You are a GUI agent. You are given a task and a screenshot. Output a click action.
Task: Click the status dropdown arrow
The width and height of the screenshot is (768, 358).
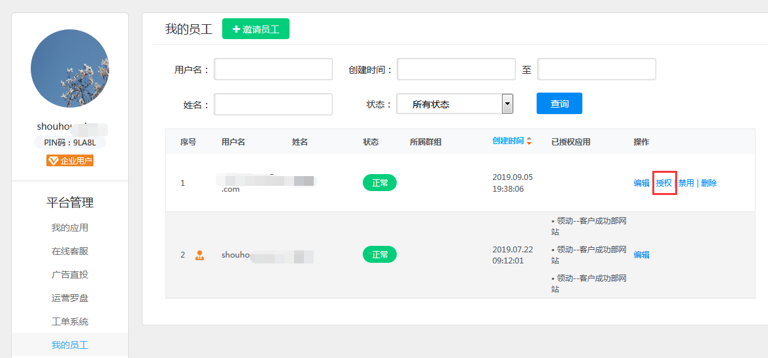click(507, 104)
